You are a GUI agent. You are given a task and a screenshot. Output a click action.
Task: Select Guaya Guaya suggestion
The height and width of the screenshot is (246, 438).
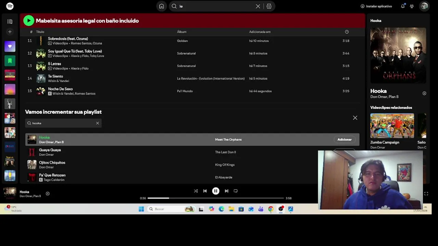192,152
